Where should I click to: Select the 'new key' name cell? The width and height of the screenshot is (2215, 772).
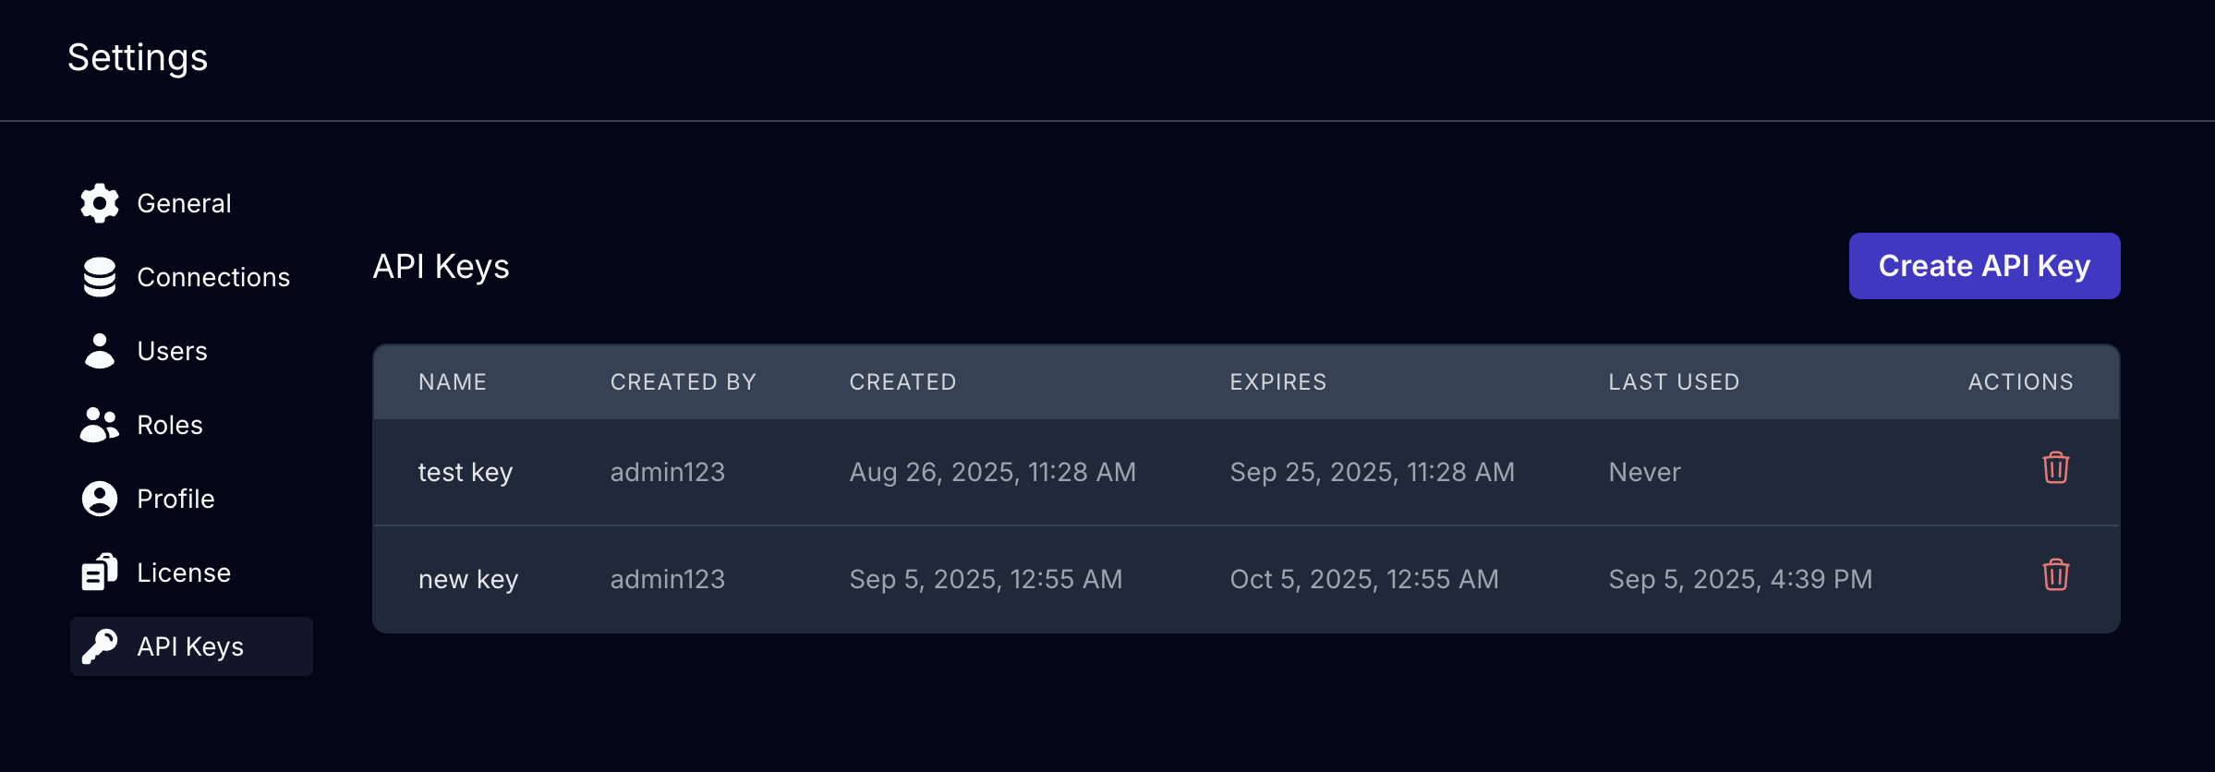pos(468,579)
